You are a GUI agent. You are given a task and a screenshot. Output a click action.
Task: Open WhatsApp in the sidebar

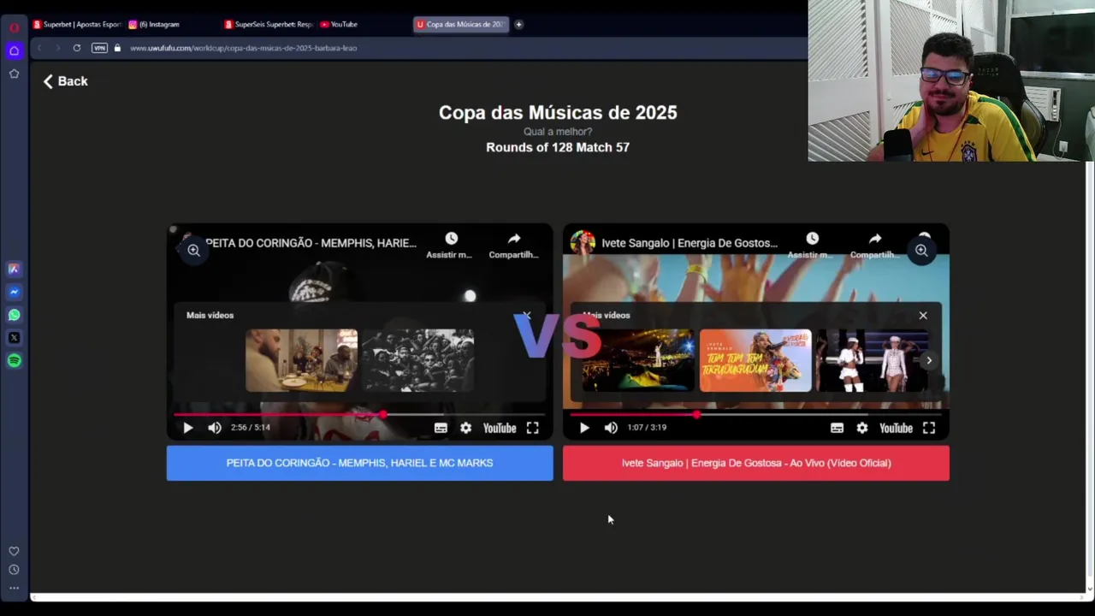click(x=15, y=315)
